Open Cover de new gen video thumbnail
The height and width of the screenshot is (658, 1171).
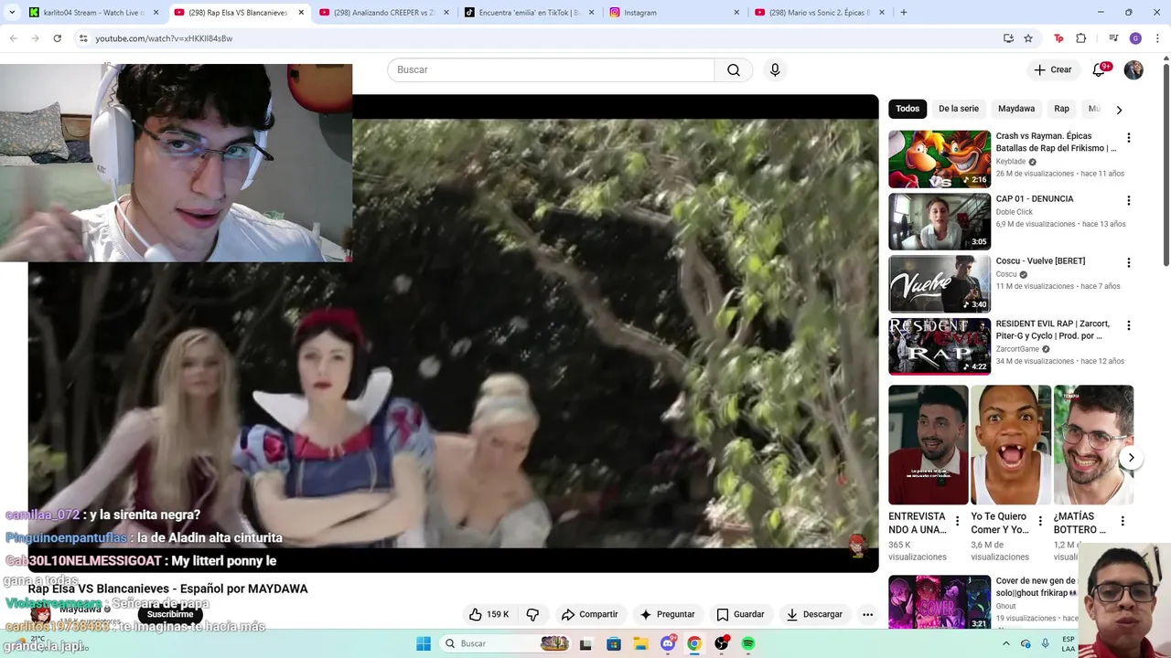coord(940,602)
